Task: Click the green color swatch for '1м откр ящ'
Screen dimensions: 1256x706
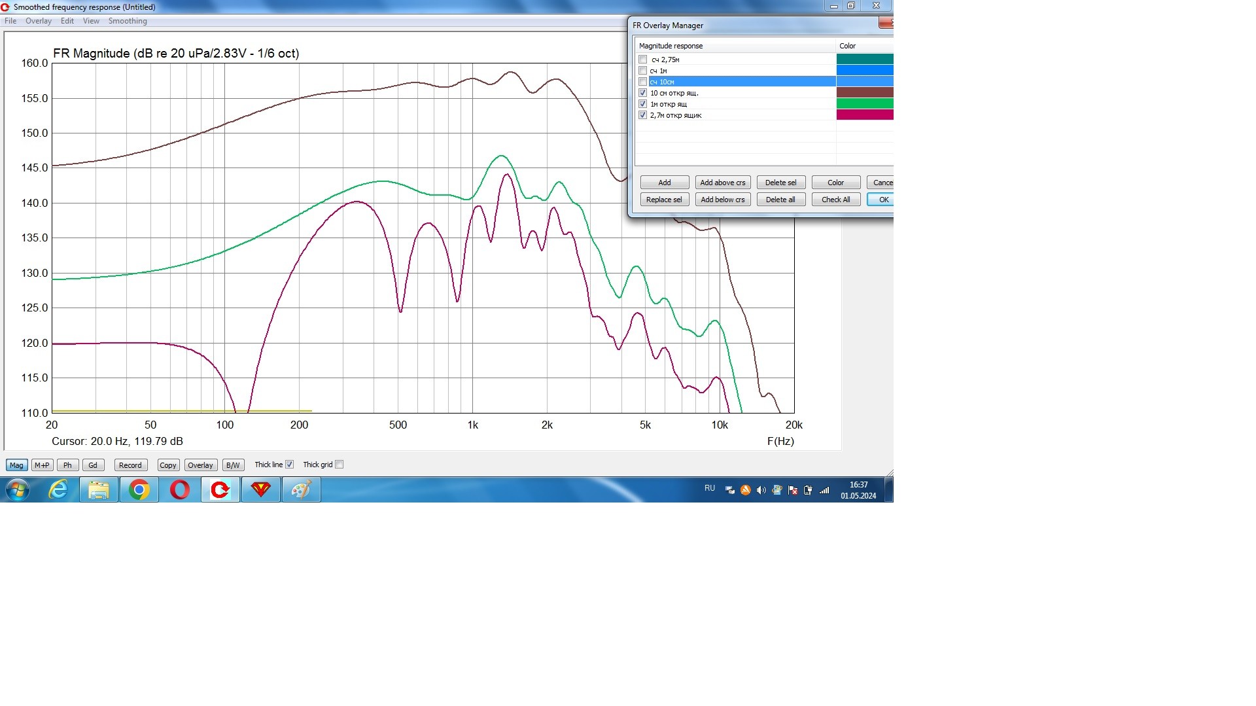Action: 864,104
